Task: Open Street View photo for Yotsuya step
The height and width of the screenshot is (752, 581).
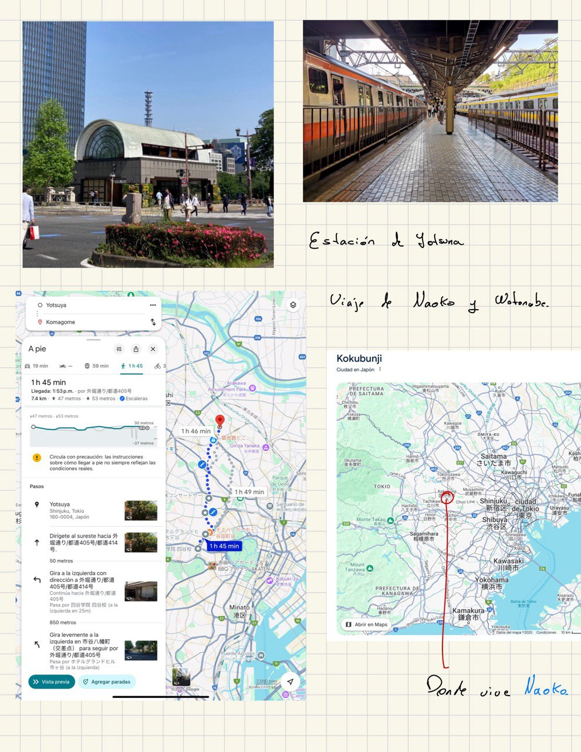Action: tap(141, 511)
